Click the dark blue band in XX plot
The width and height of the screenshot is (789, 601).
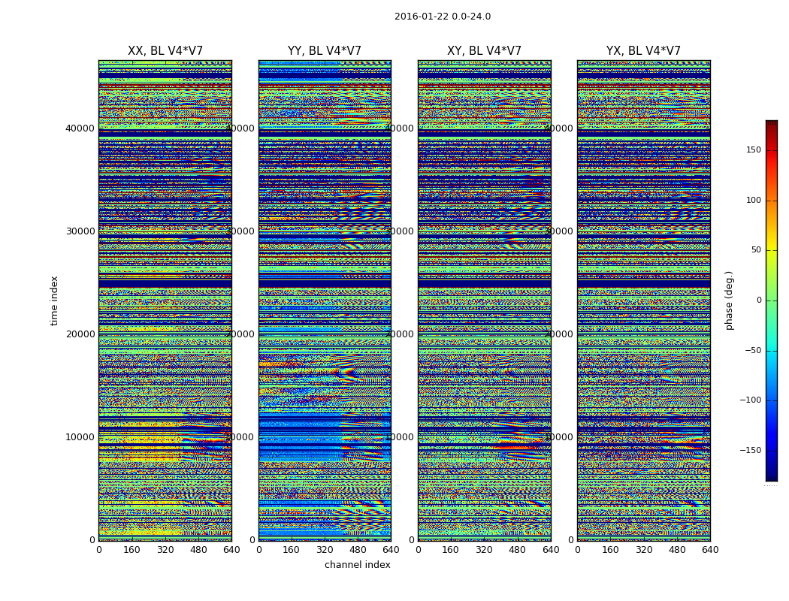point(165,284)
